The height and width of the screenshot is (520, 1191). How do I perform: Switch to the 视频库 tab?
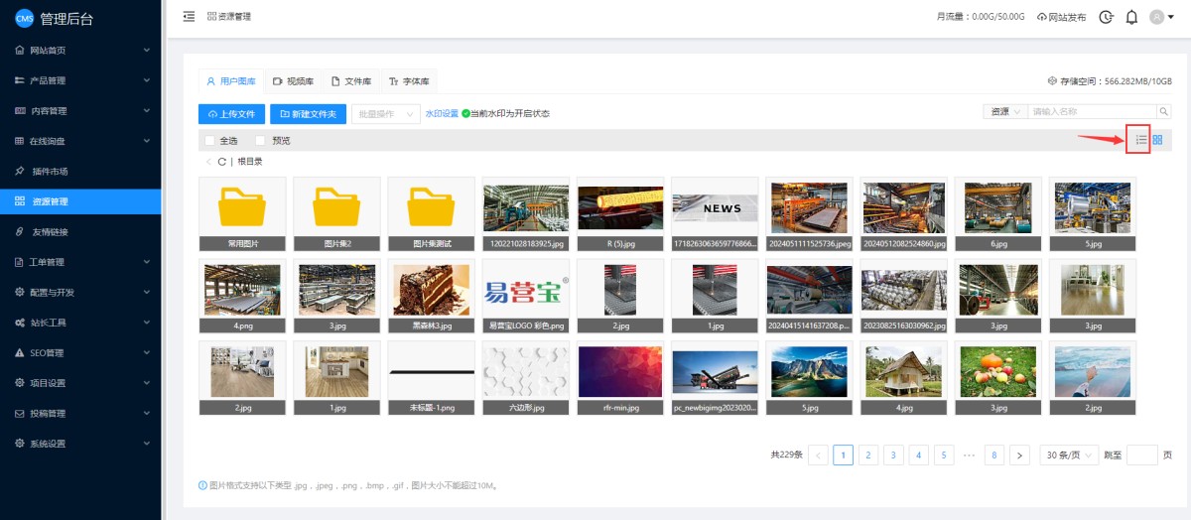point(294,81)
